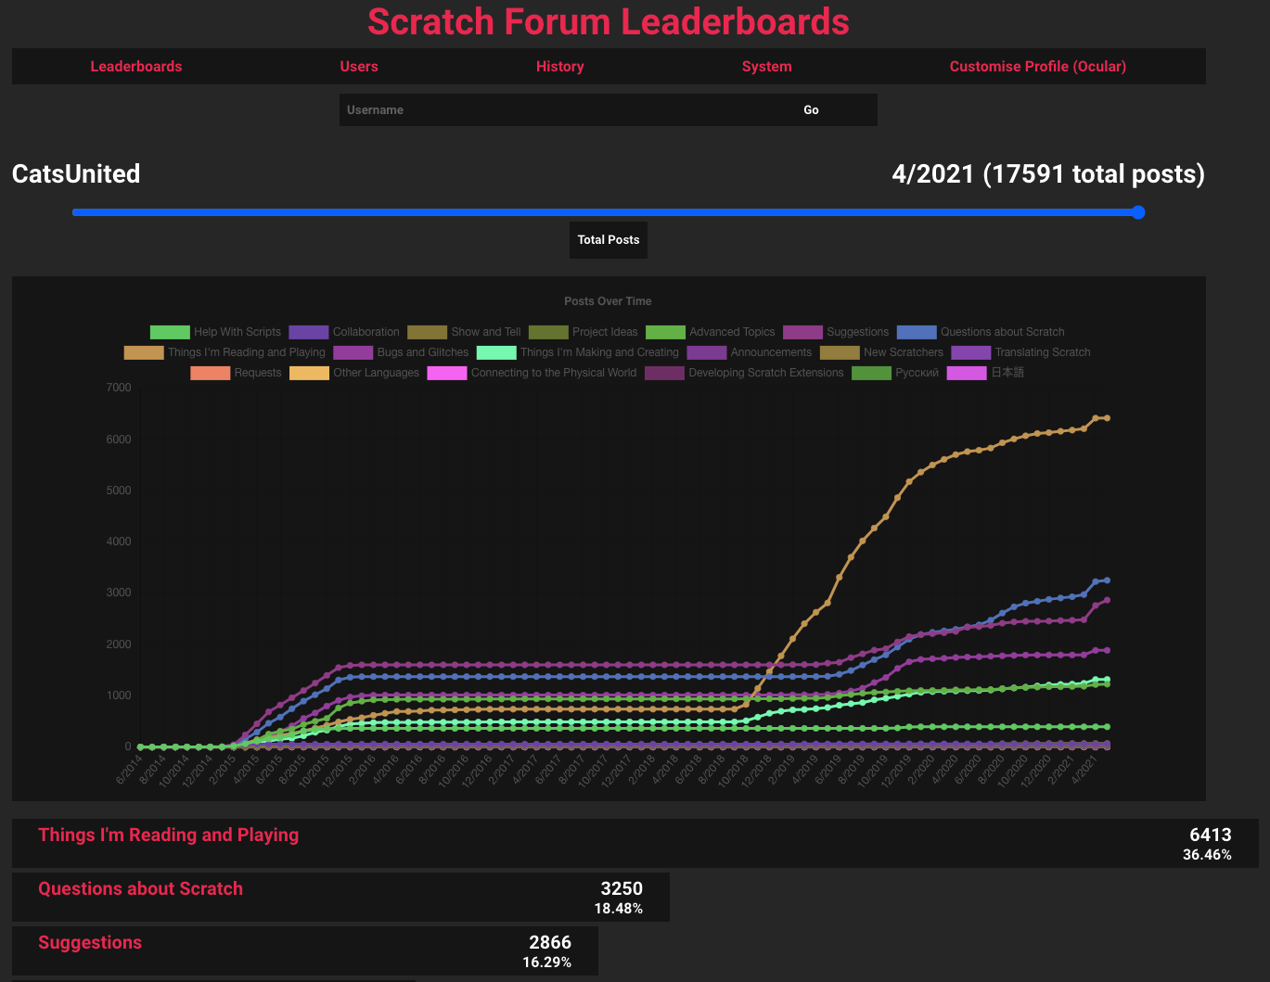Toggle Things I'm Reading and Playing swatch
Viewport: 1270px width, 982px height.
coord(144,352)
